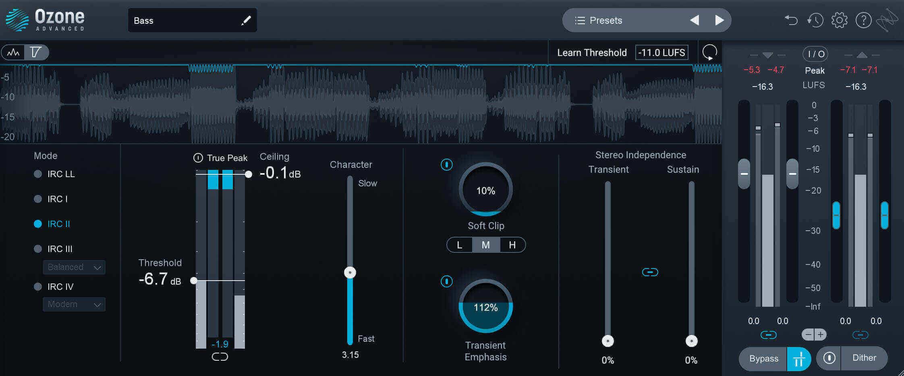Select IRC LL mode
The width and height of the screenshot is (904, 376).
(x=54, y=174)
